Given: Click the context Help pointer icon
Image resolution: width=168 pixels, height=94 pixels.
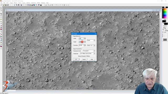Looking at the screenshot, I should pyautogui.click(x=39, y=5).
